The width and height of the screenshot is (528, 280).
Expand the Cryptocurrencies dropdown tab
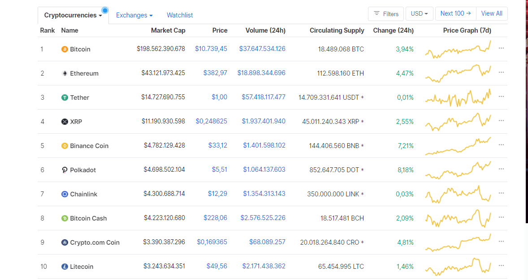click(73, 15)
